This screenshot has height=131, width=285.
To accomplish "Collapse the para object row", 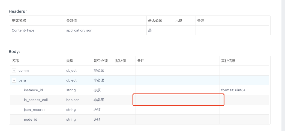I will pyautogui.click(x=14, y=80).
